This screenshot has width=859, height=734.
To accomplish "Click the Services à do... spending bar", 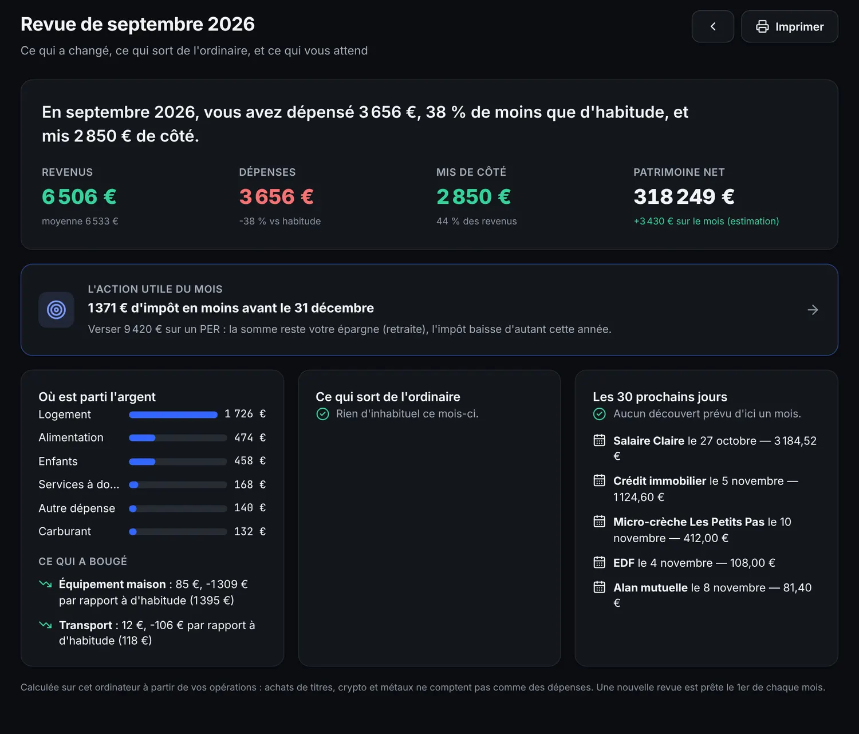I will coord(178,485).
